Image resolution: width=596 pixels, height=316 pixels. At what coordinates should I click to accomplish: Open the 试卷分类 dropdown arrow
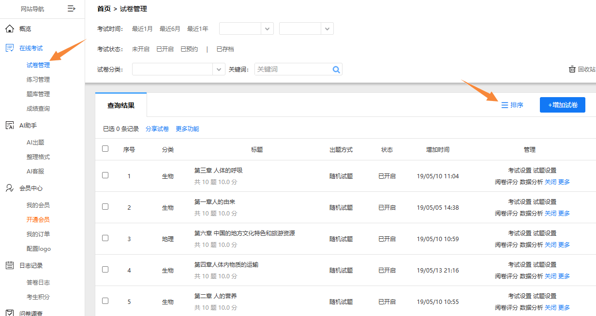(x=219, y=70)
